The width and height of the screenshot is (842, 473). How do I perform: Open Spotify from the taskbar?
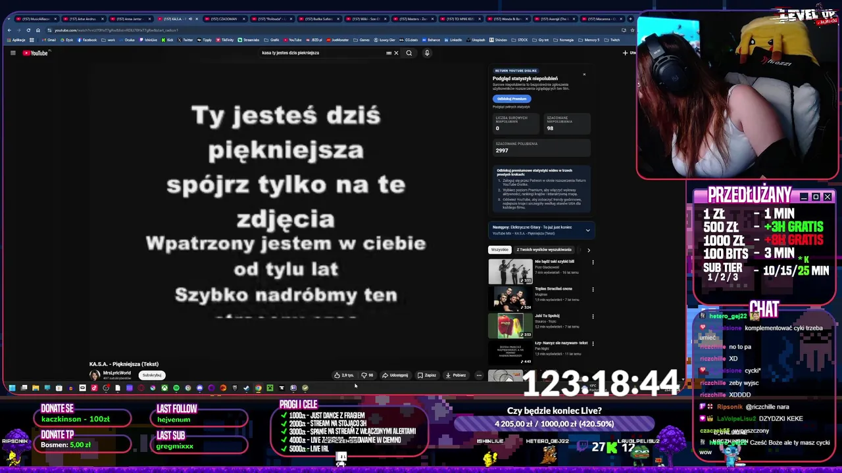(176, 388)
